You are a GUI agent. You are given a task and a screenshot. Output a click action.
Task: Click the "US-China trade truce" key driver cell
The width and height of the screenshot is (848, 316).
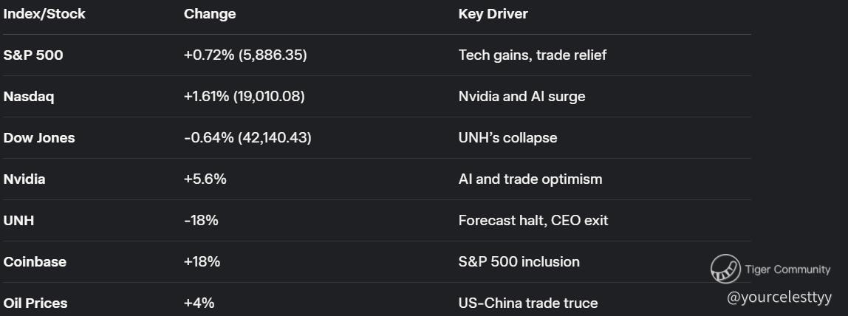click(527, 303)
